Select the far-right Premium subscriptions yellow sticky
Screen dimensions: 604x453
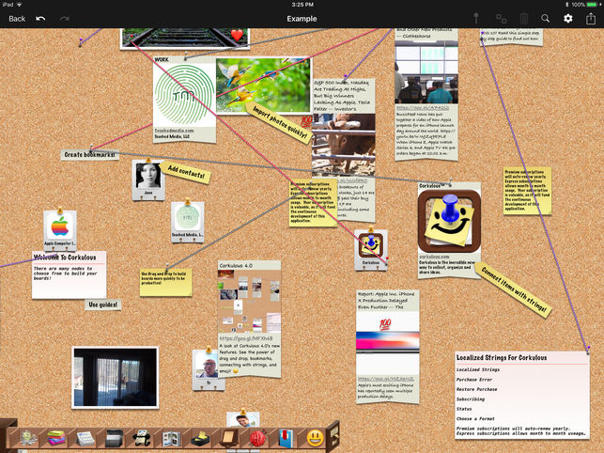(527, 191)
